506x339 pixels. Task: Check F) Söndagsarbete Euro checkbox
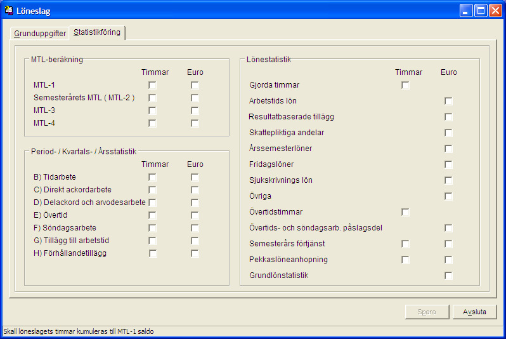coord(195,228)
